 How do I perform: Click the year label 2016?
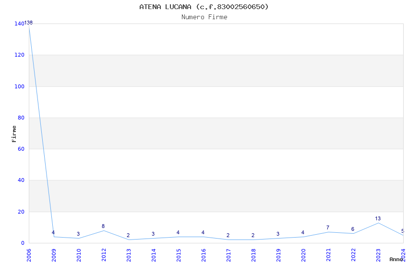pyautogui.click(x=204, y=255)
